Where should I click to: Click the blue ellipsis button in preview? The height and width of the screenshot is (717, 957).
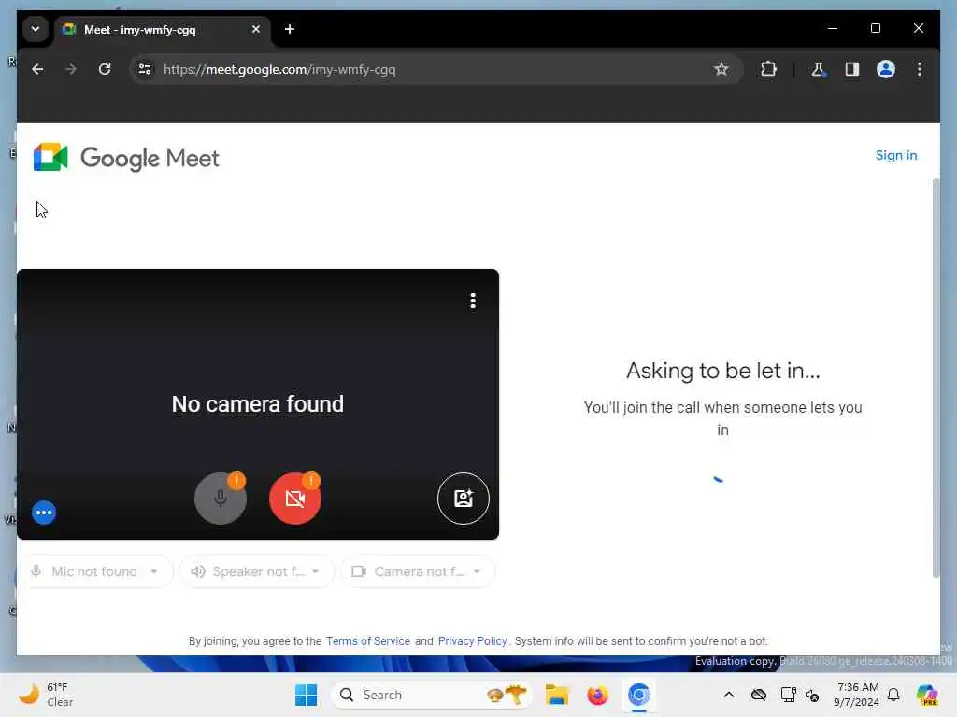(44, 513)
